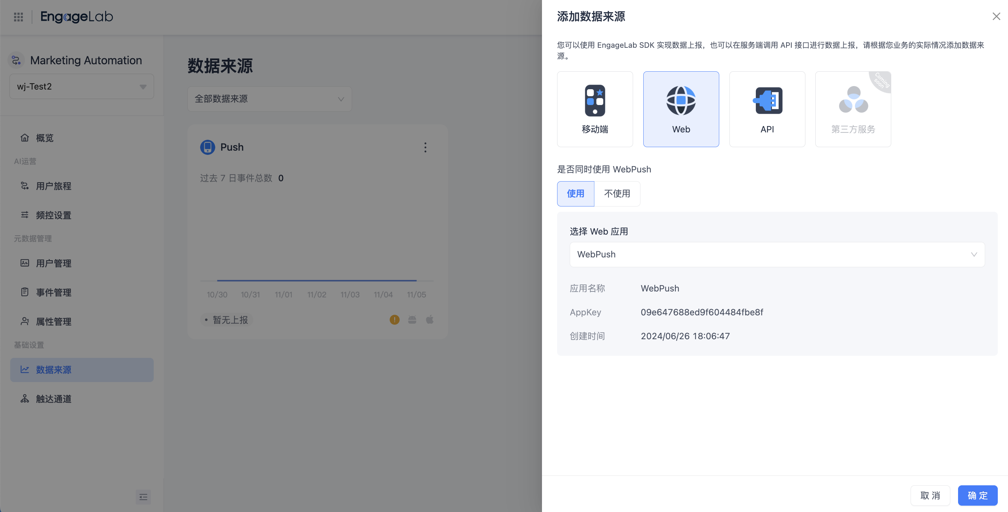Click the blue event trend line
This screenshot has width=1008, height=512.
pyautogui.click(x=317, y=280)
